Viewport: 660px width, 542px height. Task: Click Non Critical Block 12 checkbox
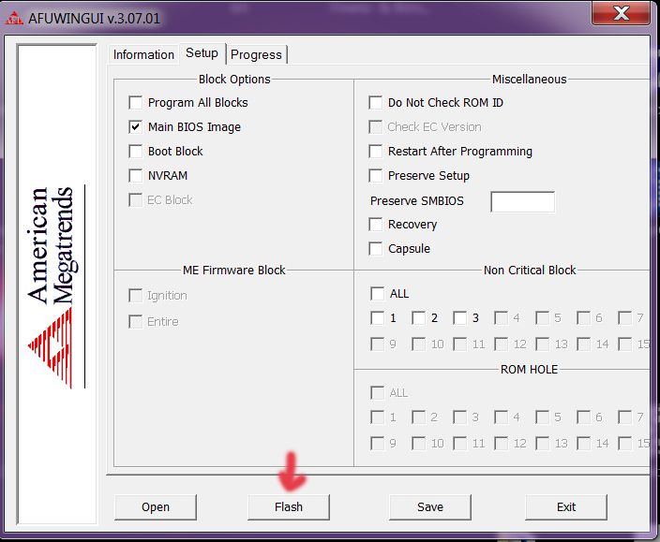[501, 344]
